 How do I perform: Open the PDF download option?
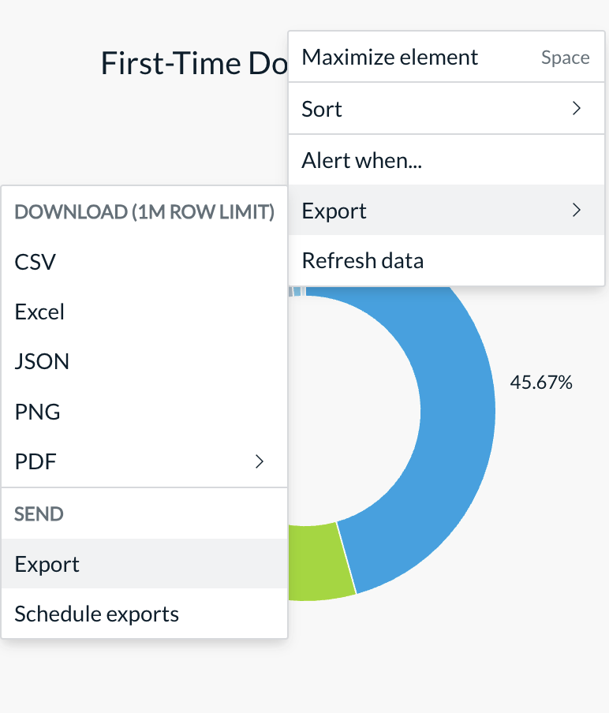click(x=144, y=461)
